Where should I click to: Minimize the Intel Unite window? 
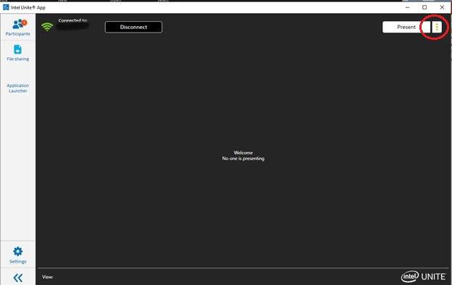[407, 7]
